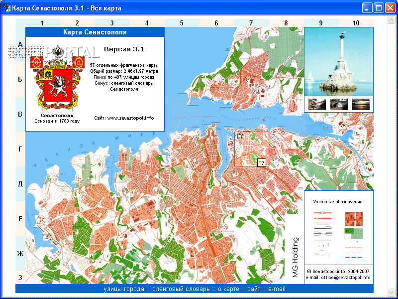Select row header Ж
The image size is (398, 299).
point(20,254)
